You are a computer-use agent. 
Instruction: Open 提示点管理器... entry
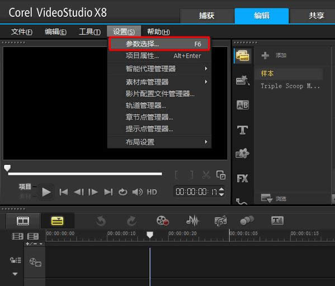point(159,128)
